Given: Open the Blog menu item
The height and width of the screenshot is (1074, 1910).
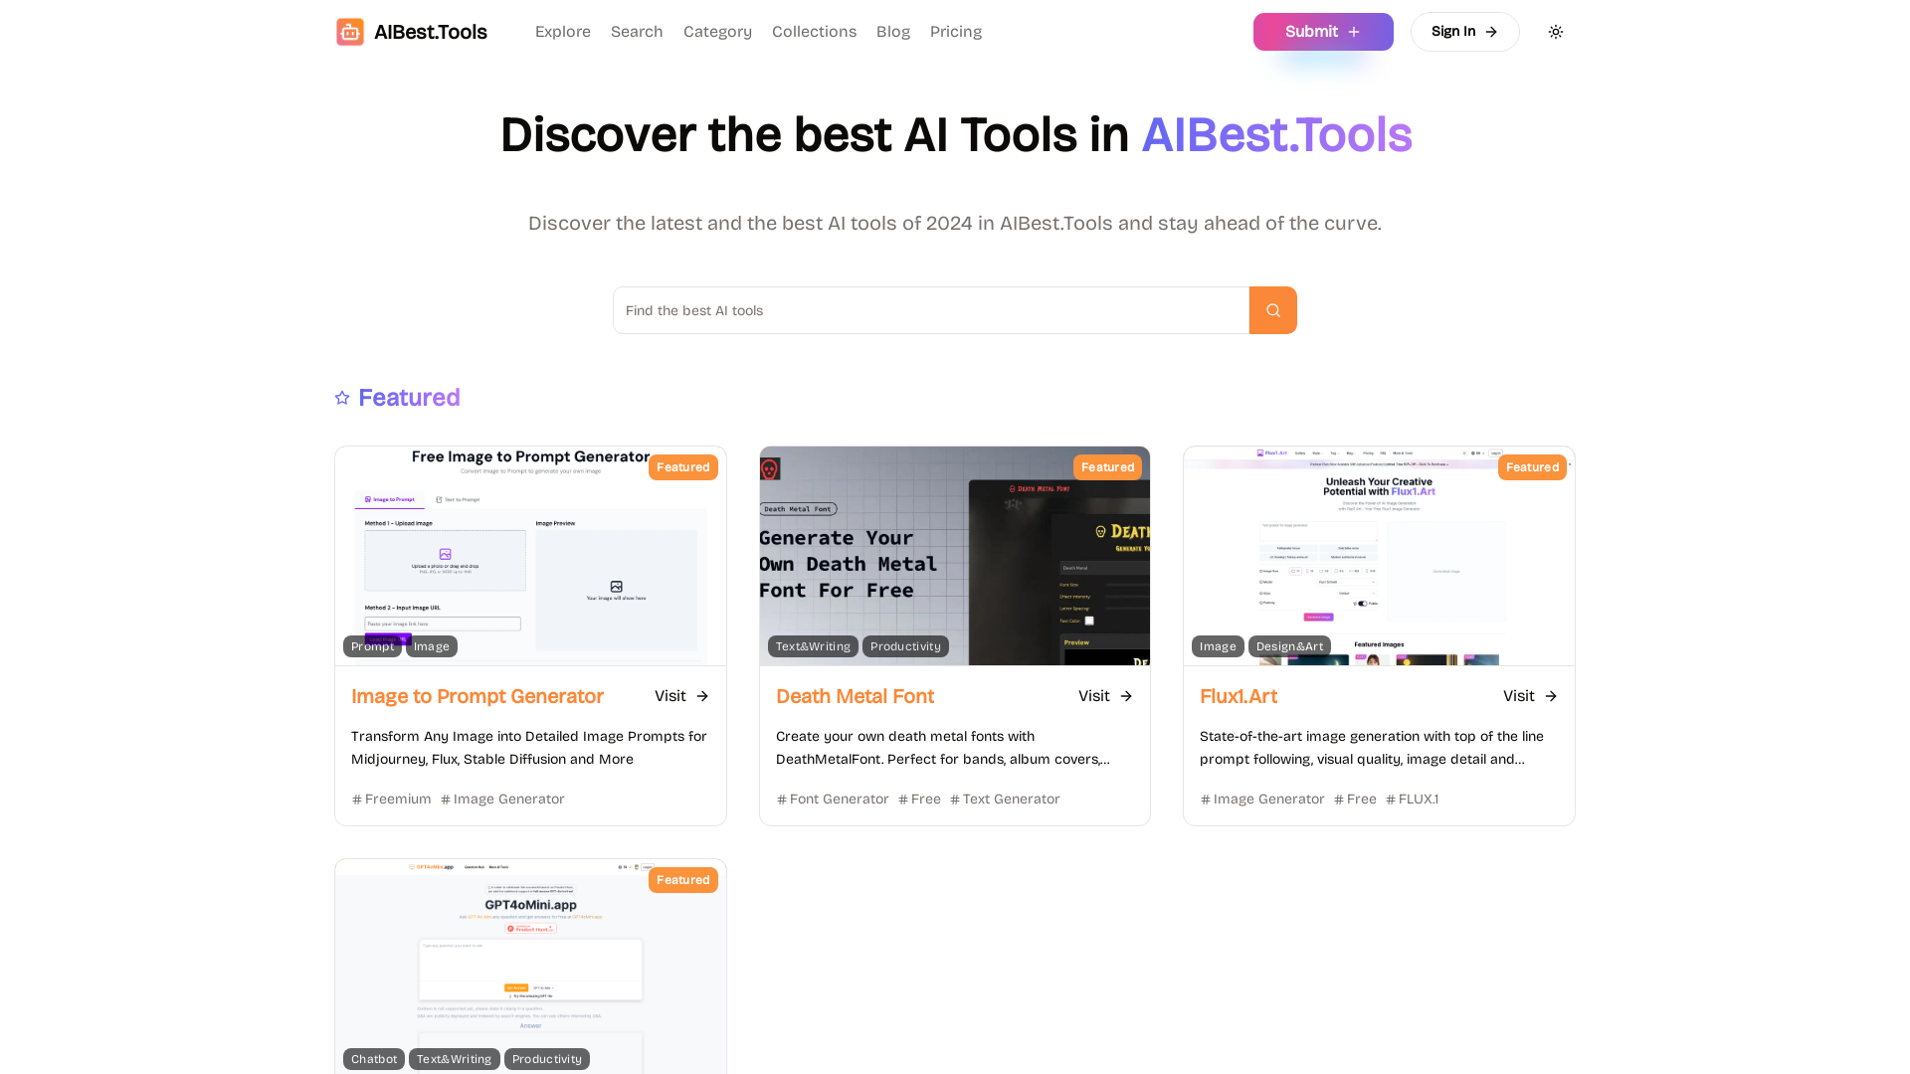Looking at the screenshot, I should [x=893, y=32].
